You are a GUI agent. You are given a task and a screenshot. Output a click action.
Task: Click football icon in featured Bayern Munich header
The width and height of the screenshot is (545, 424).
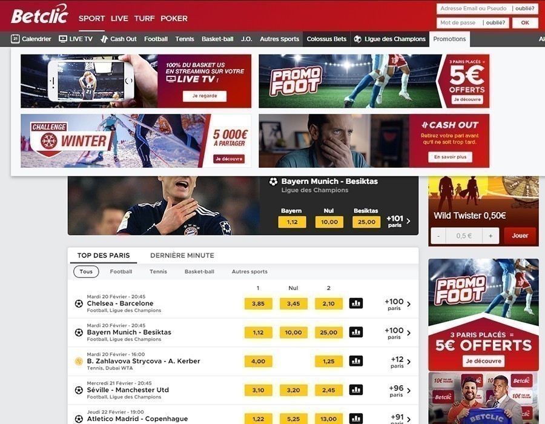[274, 182]
